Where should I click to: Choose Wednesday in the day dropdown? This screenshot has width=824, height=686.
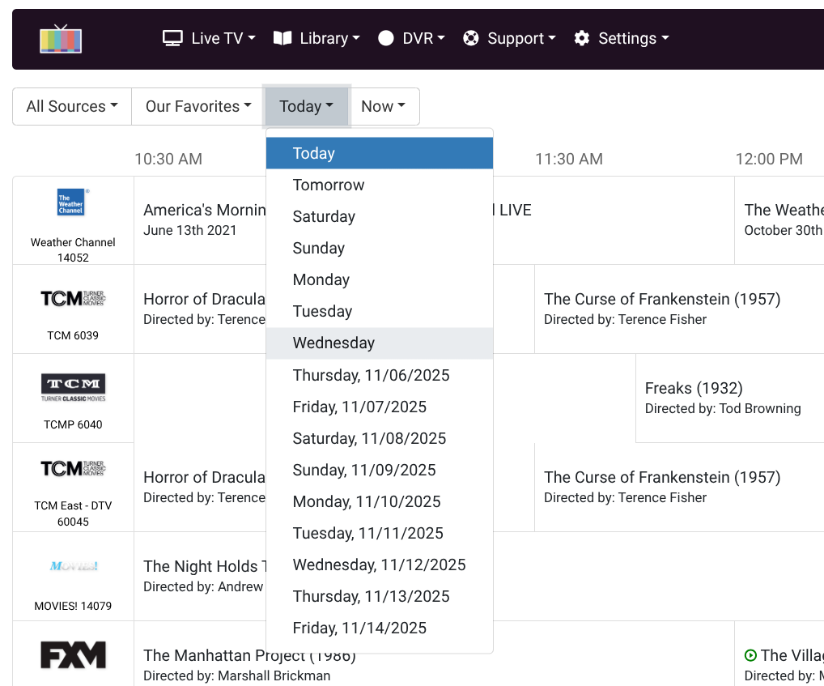[x=333, y=343]
